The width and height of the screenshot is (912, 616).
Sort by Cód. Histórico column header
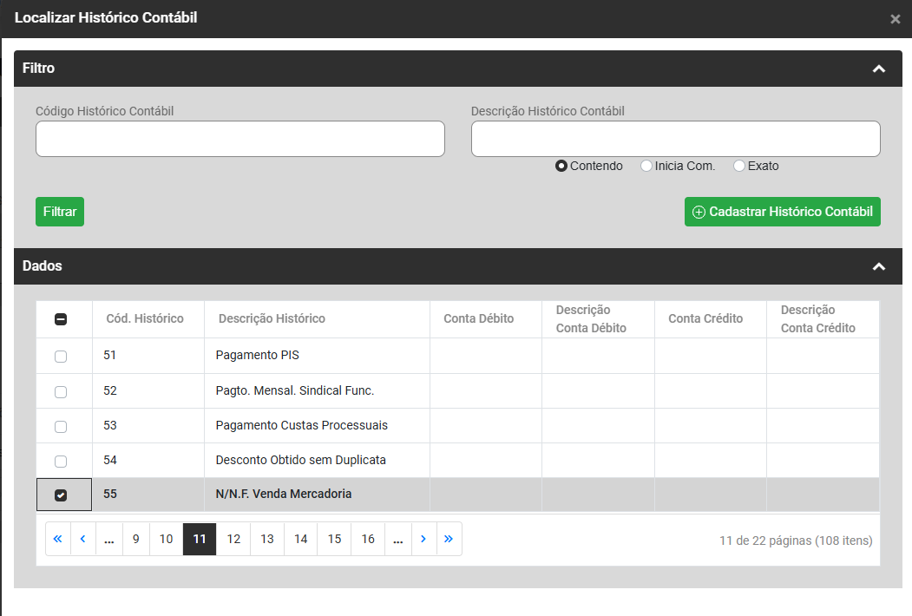[145, 318]
